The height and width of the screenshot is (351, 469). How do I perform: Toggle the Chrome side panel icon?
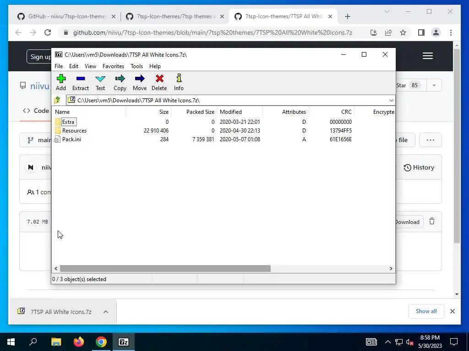[421, 32]
